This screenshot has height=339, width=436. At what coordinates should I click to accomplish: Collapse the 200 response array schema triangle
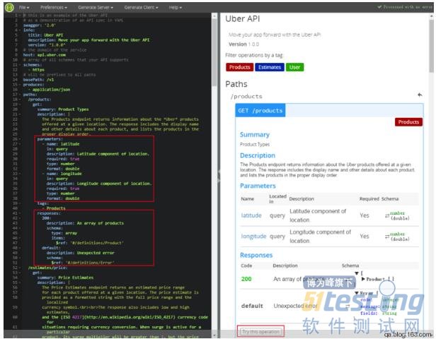click(357, 273)
